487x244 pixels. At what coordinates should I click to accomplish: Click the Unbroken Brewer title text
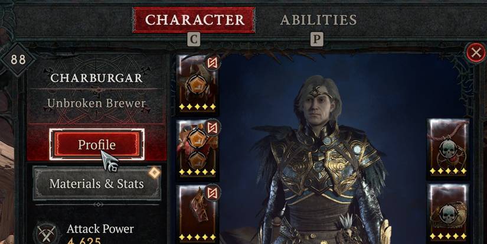96,103
